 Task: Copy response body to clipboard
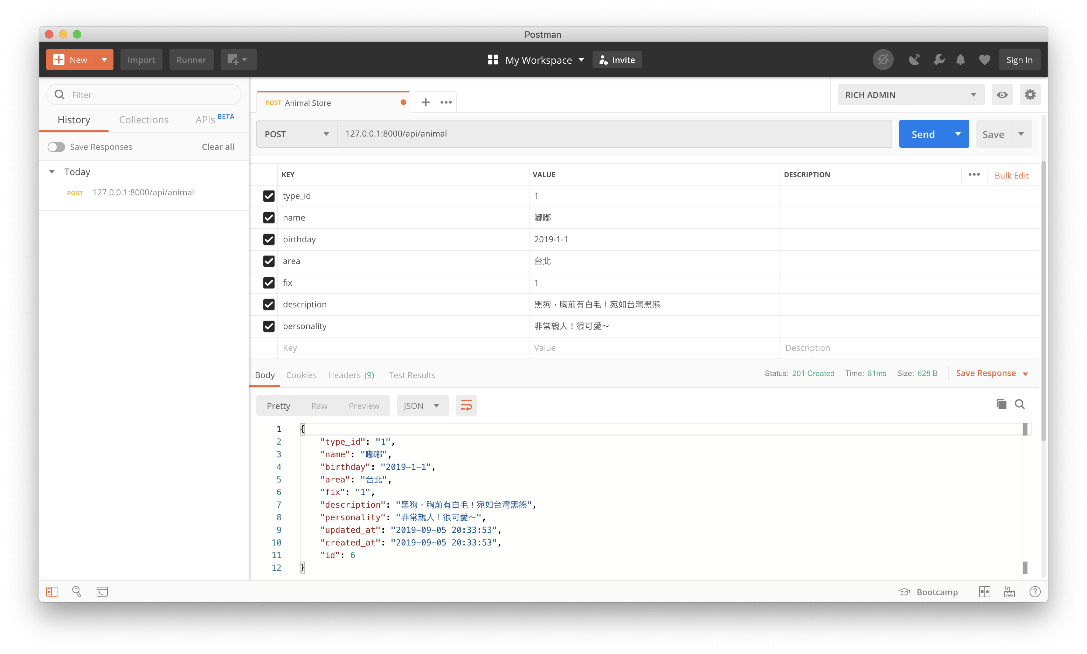click(1001, 404)
